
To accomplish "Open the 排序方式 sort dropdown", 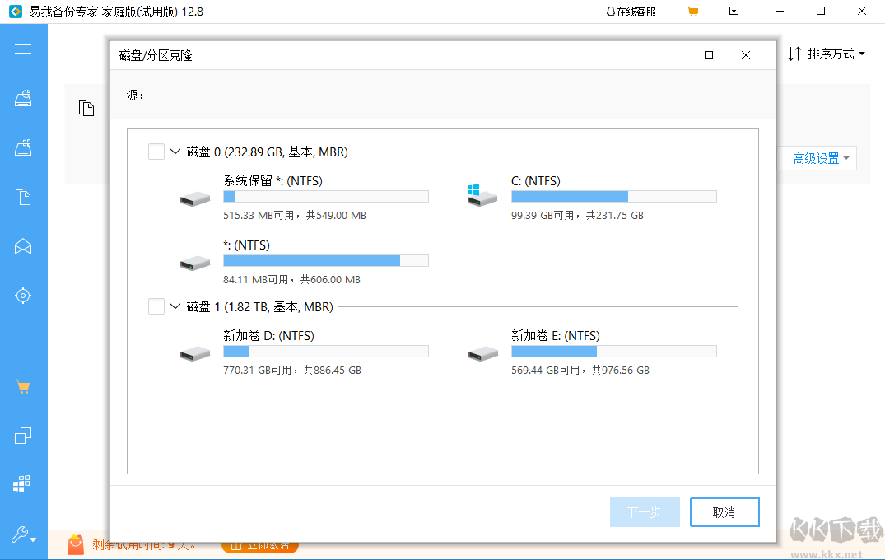I will 826,52.
